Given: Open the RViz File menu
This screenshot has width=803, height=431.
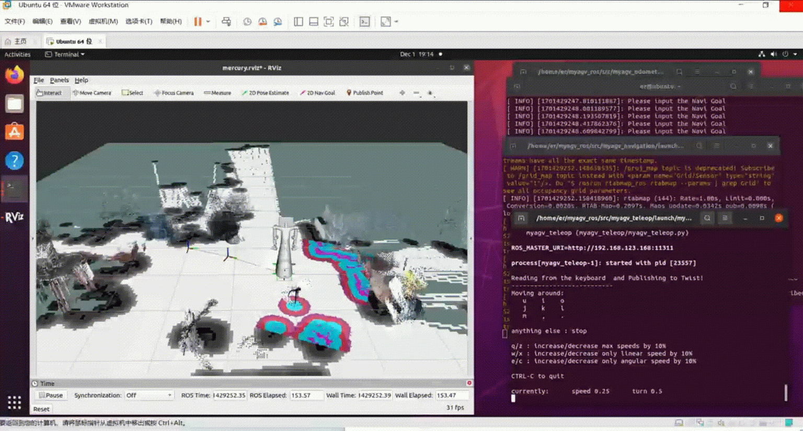Looking at the screenshot, I should click(x=39, y=80).
